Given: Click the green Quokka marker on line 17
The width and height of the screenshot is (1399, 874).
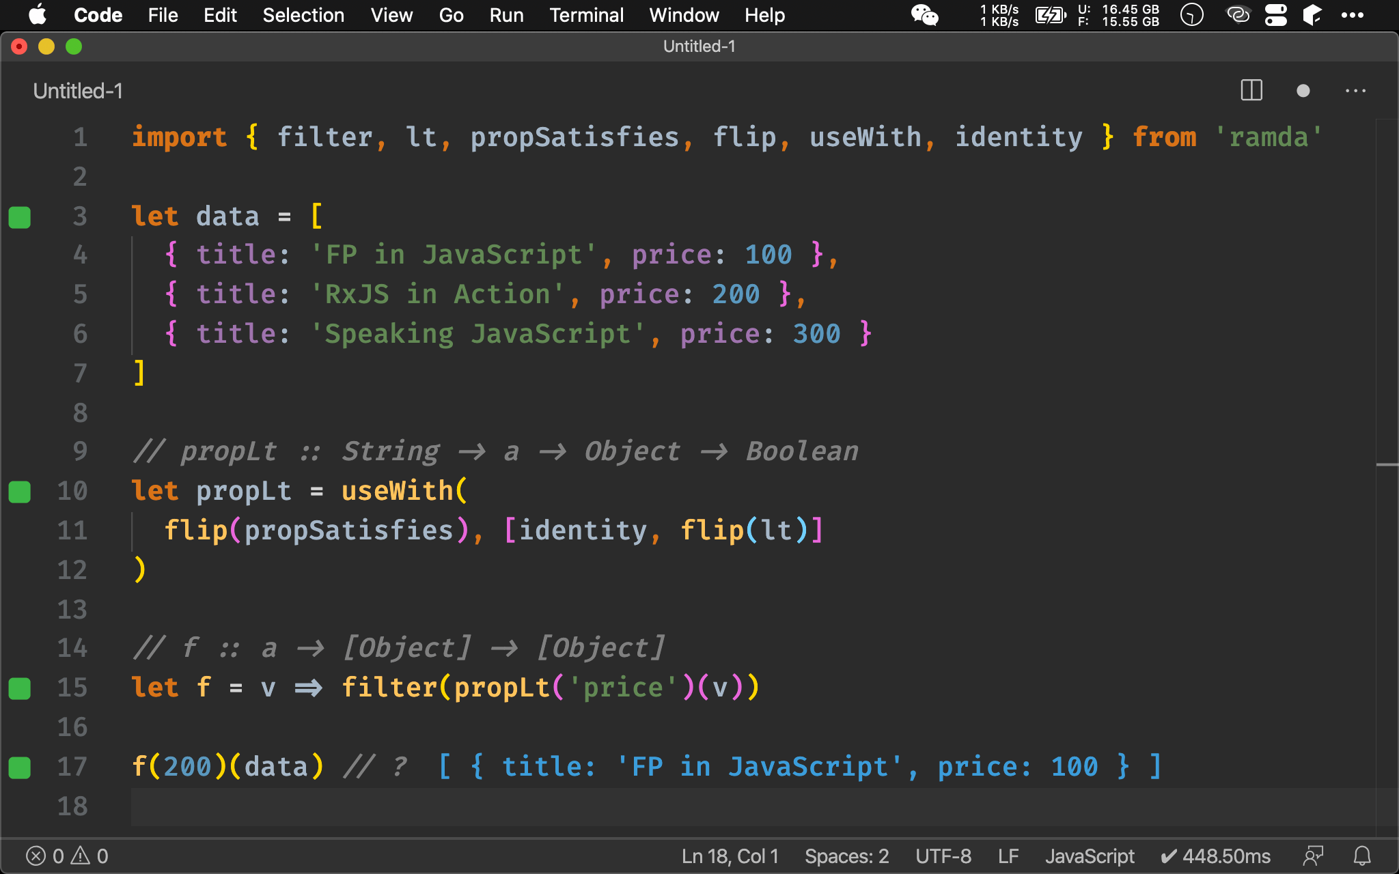Looking at the screenshot, I should pyautogui.click(x=19, y=767).
